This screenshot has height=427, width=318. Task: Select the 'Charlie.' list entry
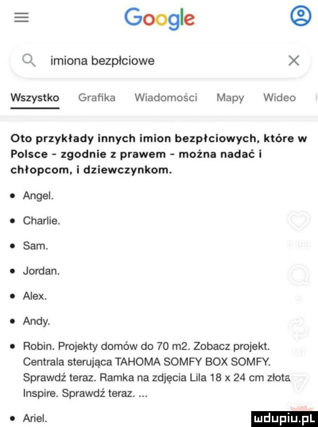pos(42,220)
